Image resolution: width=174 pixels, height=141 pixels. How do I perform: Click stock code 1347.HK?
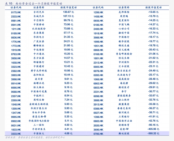click(16, 113)
